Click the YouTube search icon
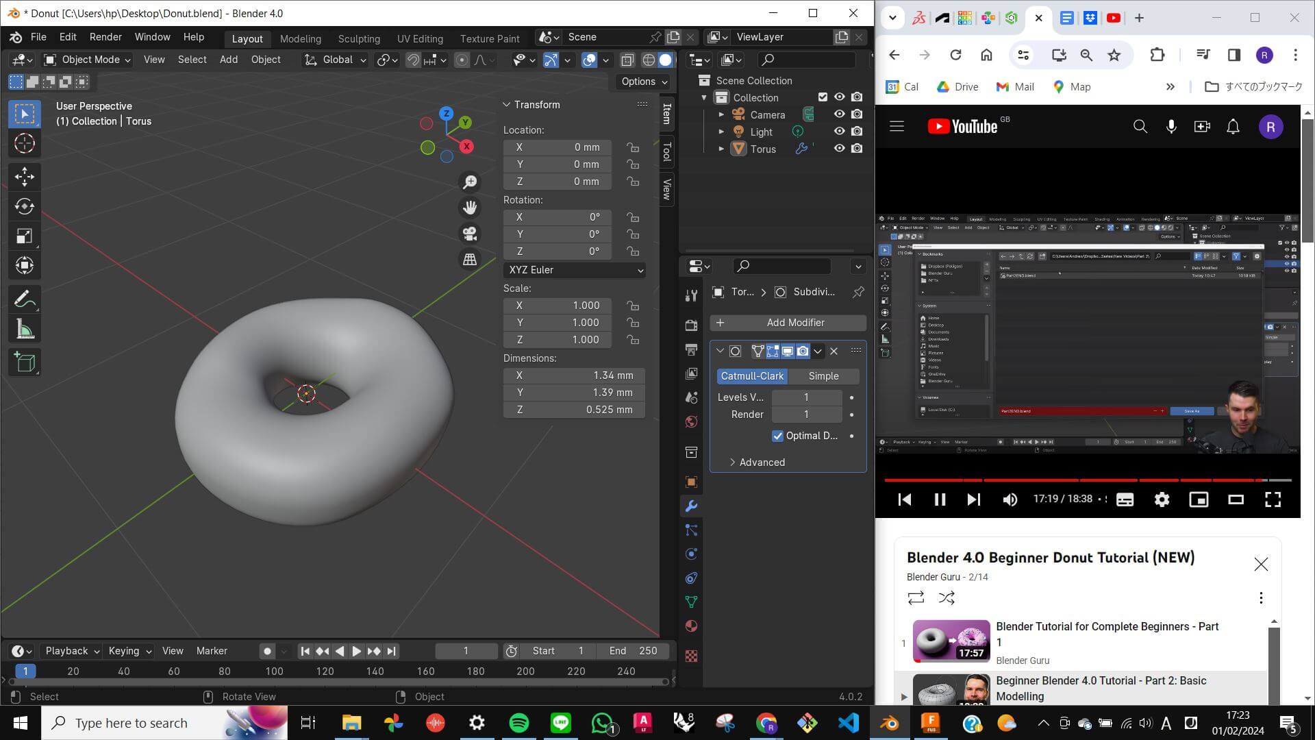Image resolution: width=1315 pixels, height=740 pixels. coord(1140,127)
